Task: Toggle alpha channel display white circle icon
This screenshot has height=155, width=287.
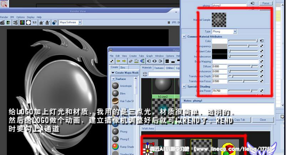Action: 28,23
